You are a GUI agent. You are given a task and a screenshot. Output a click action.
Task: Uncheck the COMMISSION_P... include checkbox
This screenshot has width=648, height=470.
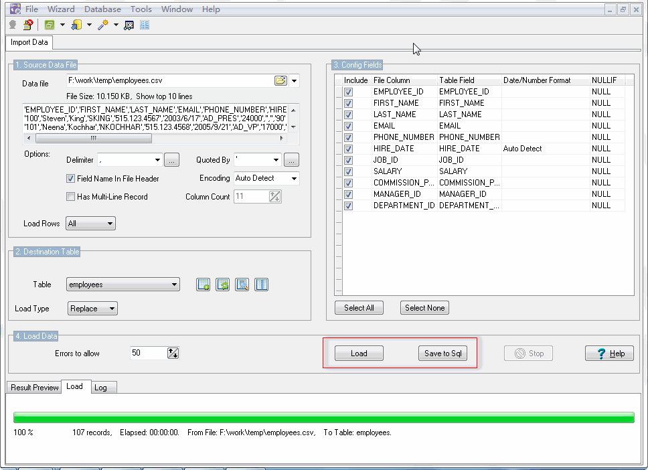point(348,183)
